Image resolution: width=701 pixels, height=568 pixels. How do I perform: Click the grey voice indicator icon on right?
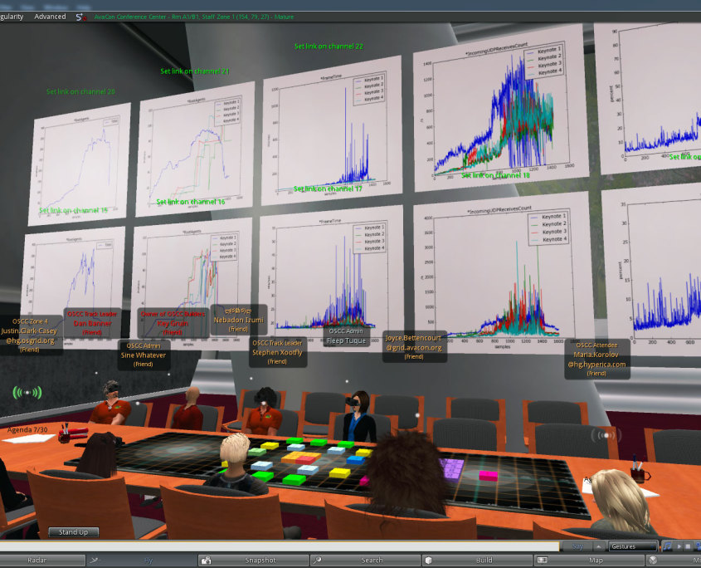pyautogui.click(x=606, y=434)
